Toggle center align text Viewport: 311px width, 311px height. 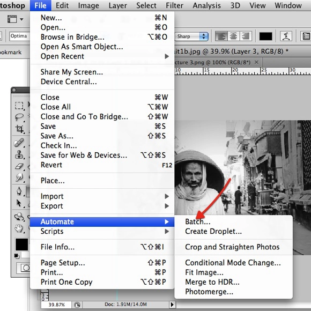click(233, 36)
